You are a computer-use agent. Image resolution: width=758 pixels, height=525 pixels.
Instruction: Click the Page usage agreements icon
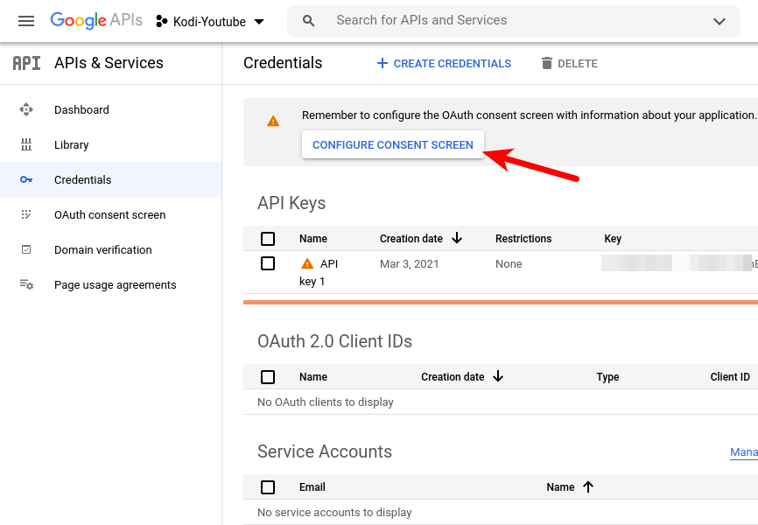[26, 285]
